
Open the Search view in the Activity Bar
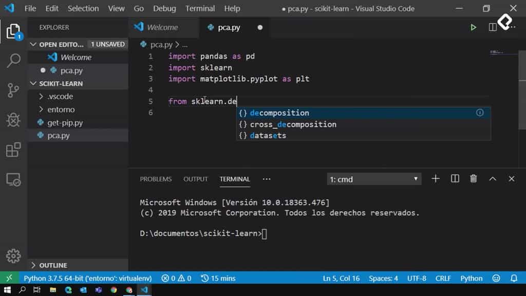click(13, 60)
